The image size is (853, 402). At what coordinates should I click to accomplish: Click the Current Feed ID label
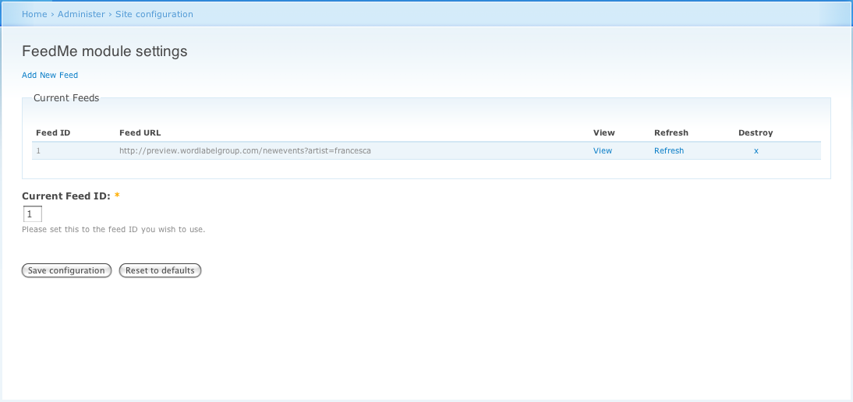click(x=66, y=196)
